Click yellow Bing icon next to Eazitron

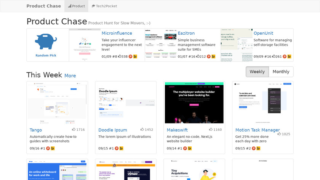click(x=213, y=56)
